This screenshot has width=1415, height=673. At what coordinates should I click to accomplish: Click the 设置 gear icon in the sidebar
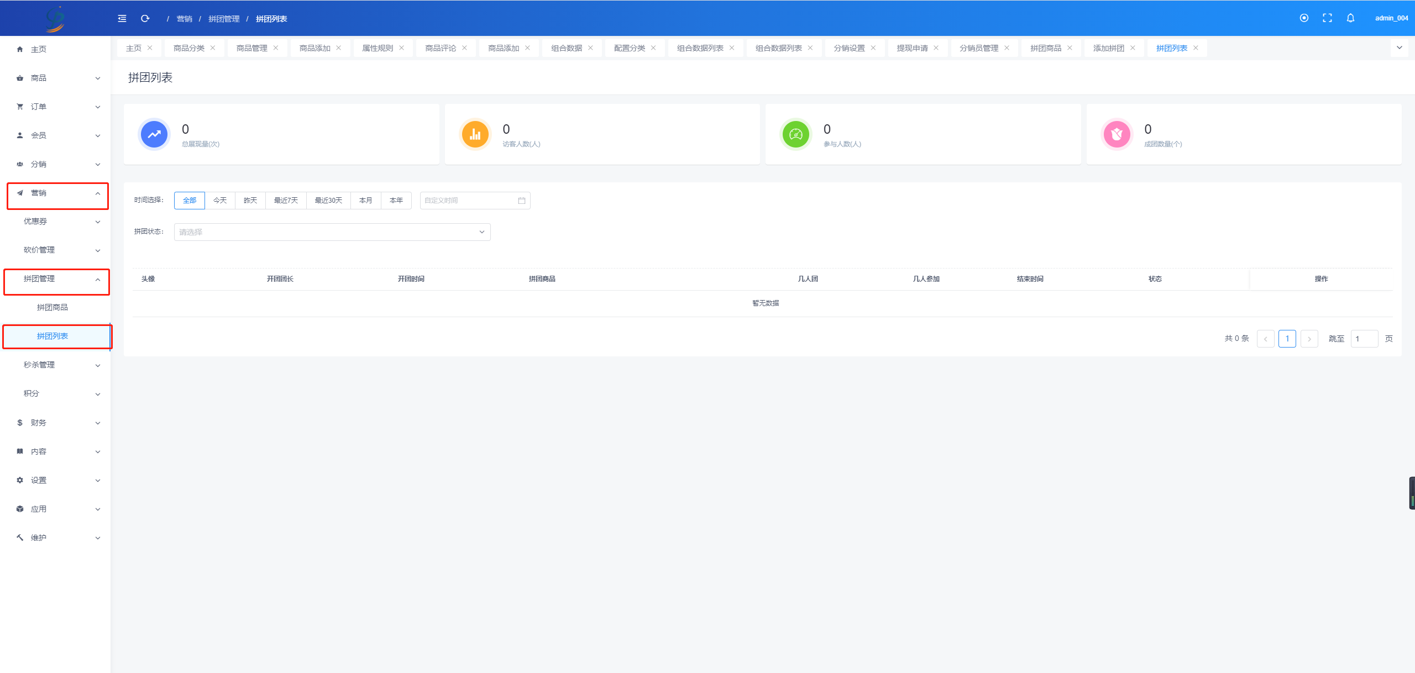pos(20,480)
